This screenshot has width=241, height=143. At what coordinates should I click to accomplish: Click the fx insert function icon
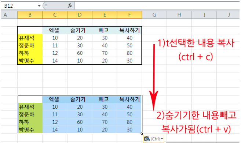tap(70, 6)
